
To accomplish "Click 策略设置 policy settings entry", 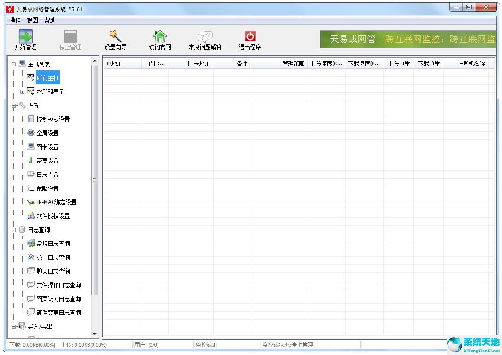I will pos(48,188).
